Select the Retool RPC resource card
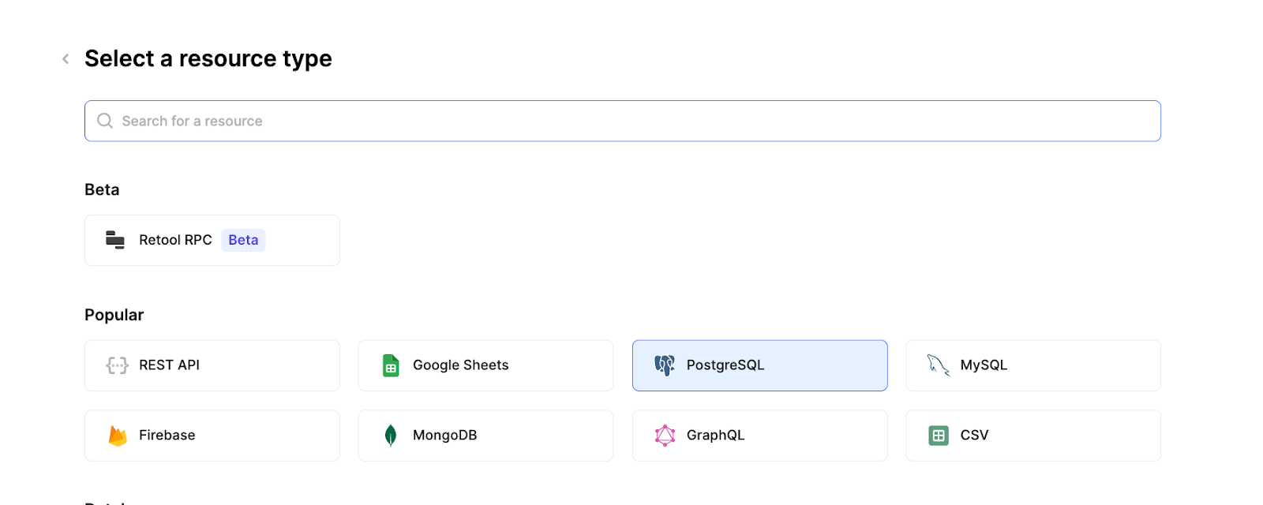Screen dimensions: 1263x505 [212, 240]
